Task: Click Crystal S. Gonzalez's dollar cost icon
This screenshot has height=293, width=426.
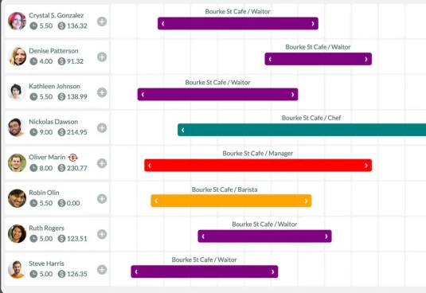Action: [x=61, y=25]
